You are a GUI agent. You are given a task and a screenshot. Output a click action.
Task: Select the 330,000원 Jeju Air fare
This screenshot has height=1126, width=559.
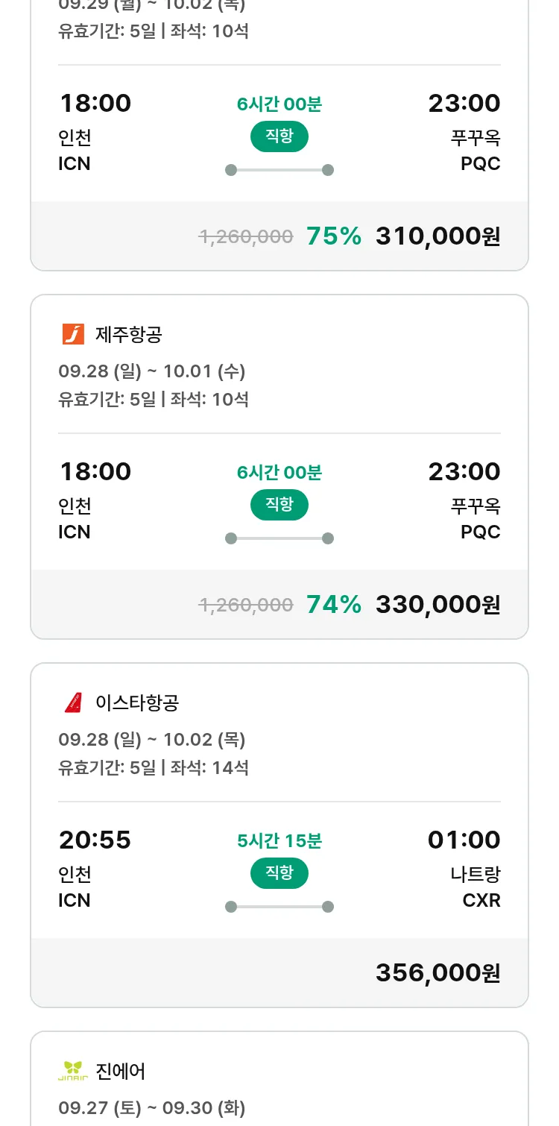(x=438, y=605)
